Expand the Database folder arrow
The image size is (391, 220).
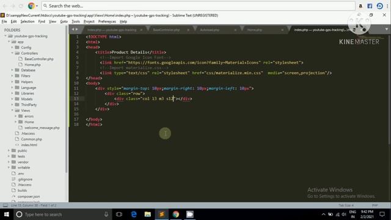(12, 70)
